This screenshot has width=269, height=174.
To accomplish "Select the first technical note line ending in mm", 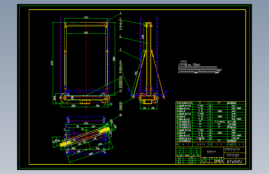I will click(x=189, y=65).
